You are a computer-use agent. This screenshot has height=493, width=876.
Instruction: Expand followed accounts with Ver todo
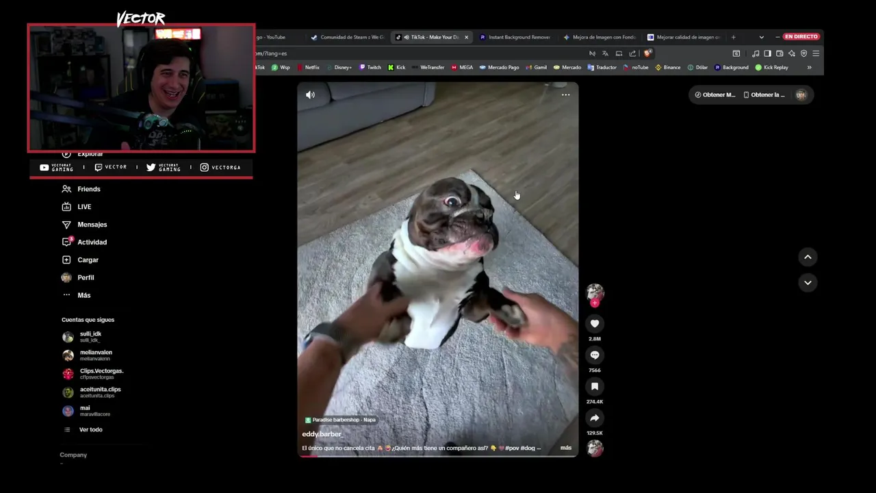click(x=83, y=429)
